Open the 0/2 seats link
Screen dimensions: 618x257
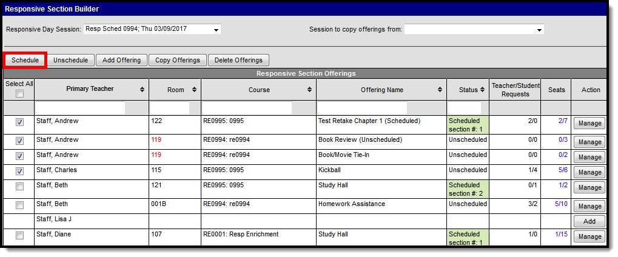pos(563,155)
